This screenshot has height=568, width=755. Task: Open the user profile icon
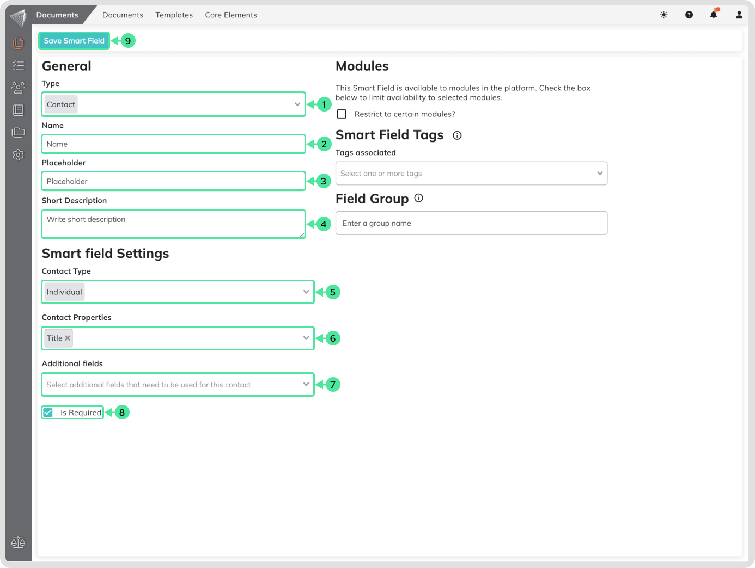739,15
